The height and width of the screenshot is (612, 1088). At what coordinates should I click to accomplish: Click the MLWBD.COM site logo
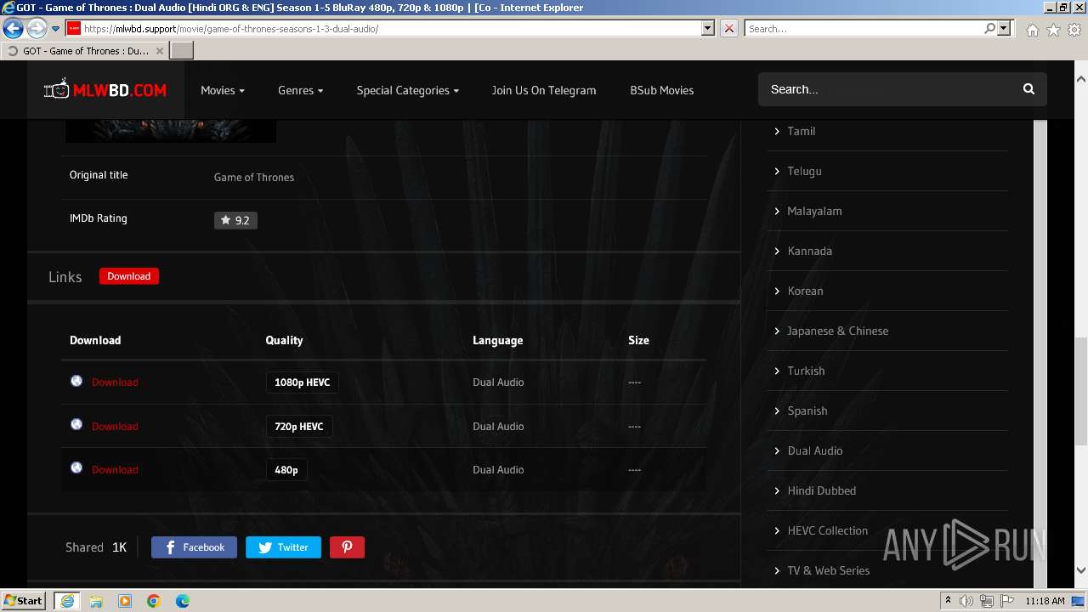pyautogui.click(x=105, y=90)
